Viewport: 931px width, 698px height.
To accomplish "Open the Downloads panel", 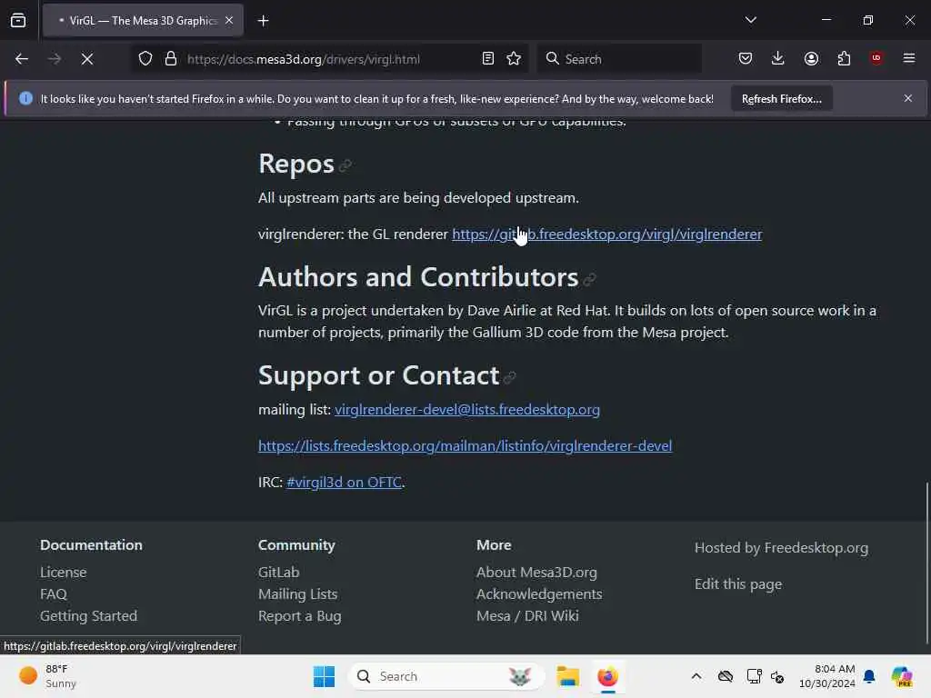I will tap(778, 58).
